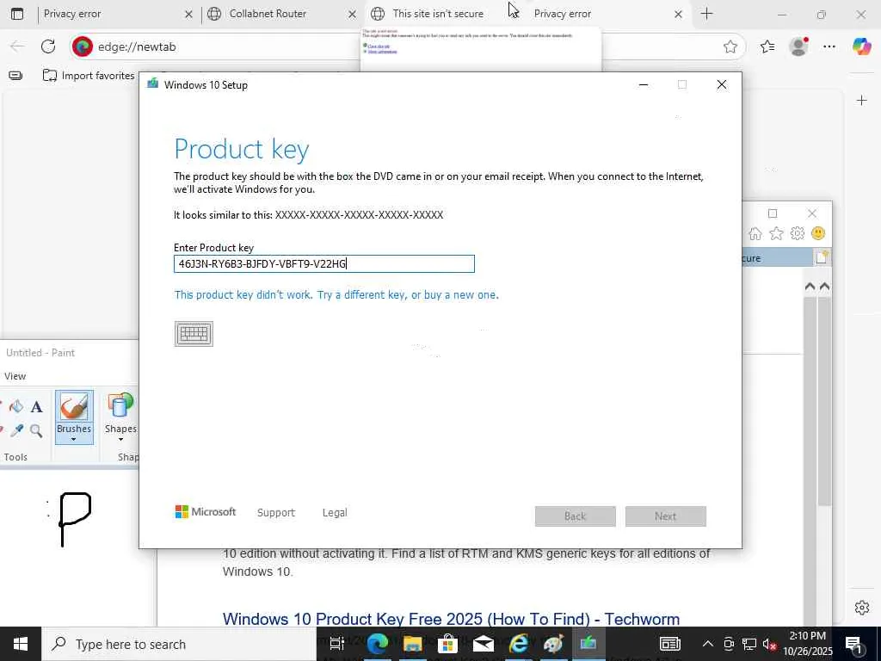
Task: Click the Home icon in Internet Explorer
Action: (755, 233)
